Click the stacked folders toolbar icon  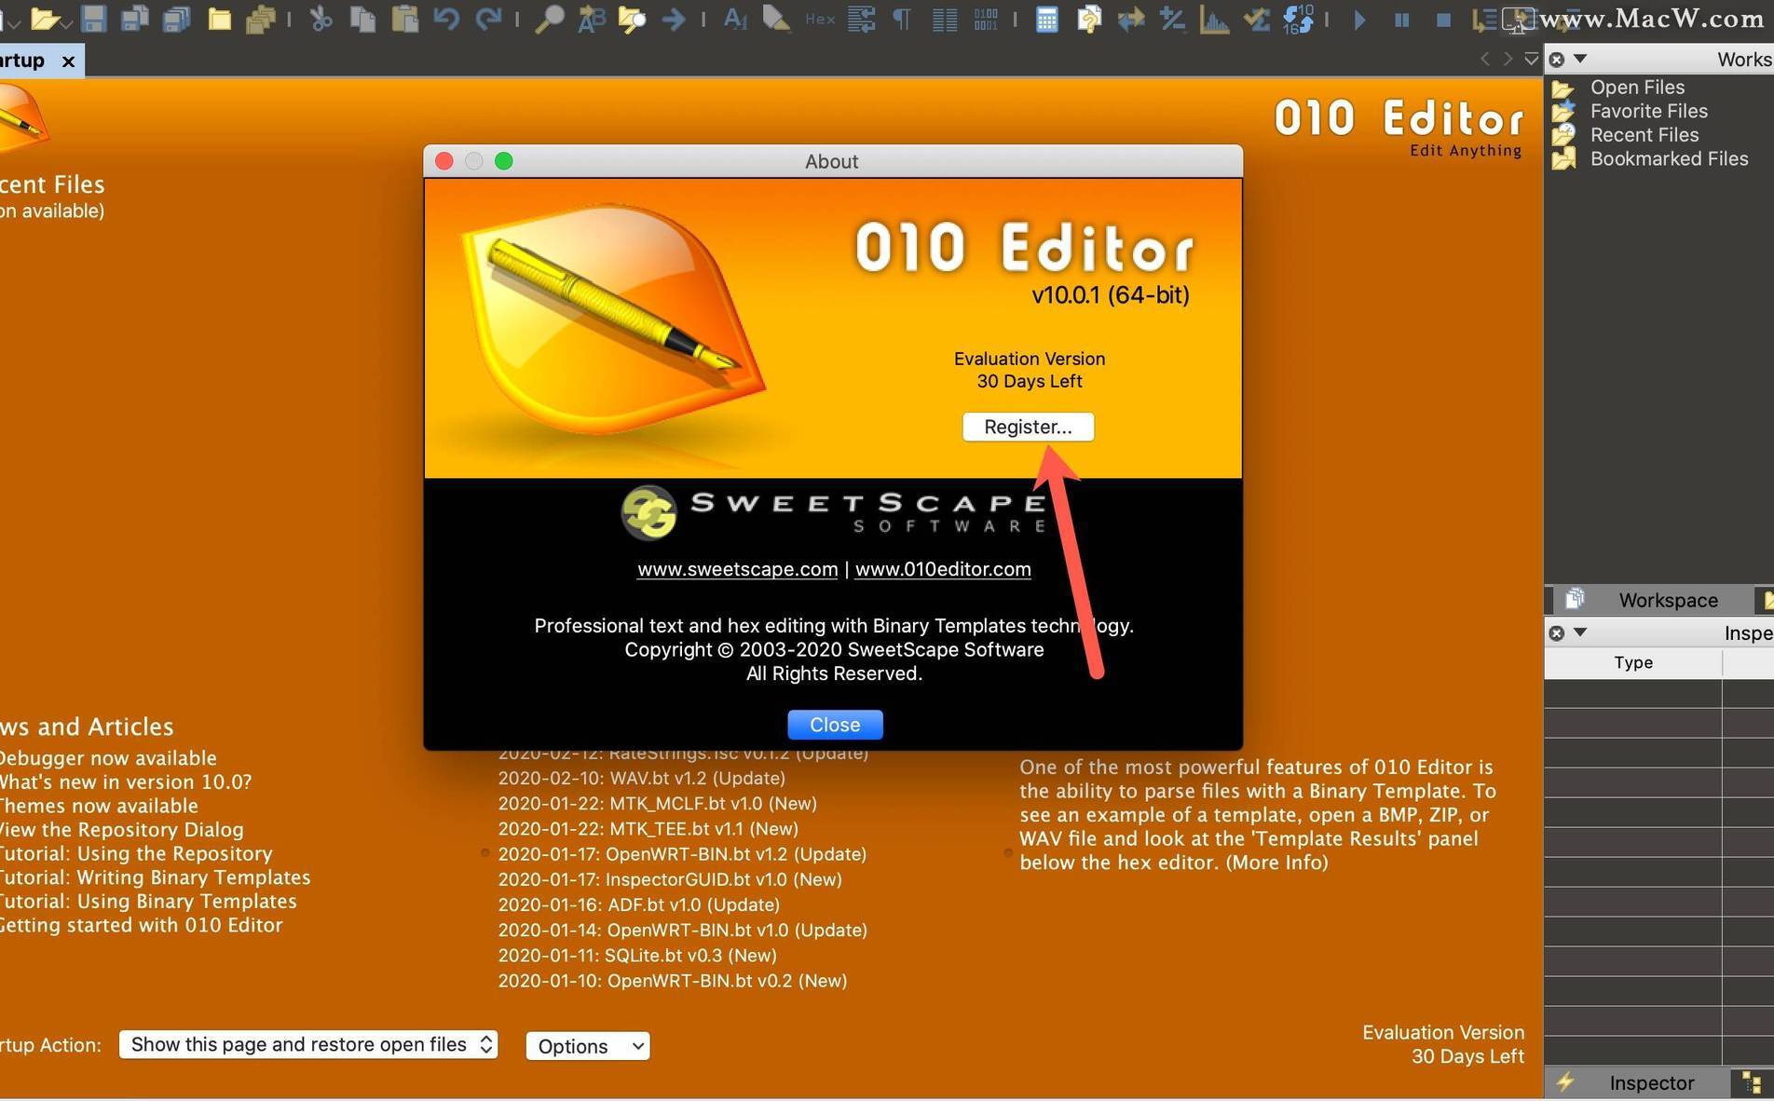click(260, 19)
